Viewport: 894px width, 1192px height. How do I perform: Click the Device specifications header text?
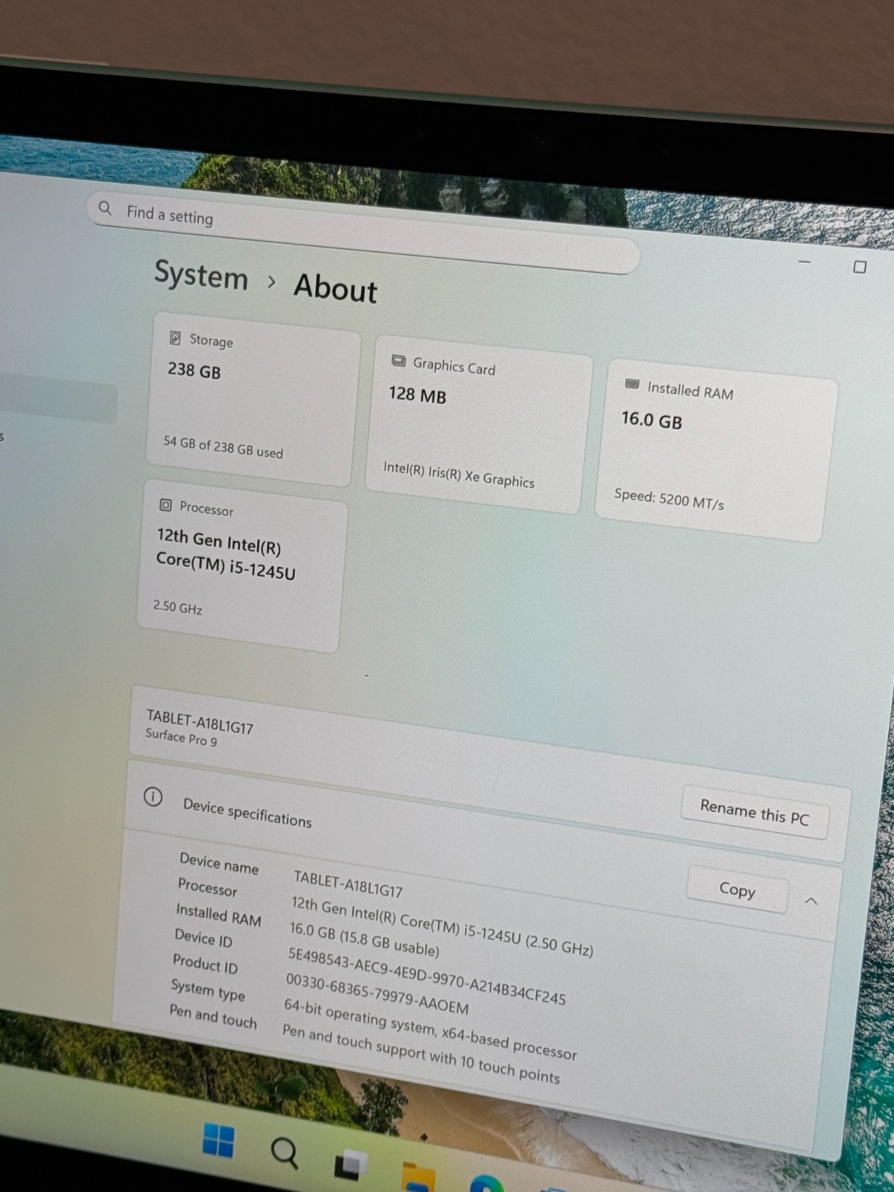[x=247, y=813]
